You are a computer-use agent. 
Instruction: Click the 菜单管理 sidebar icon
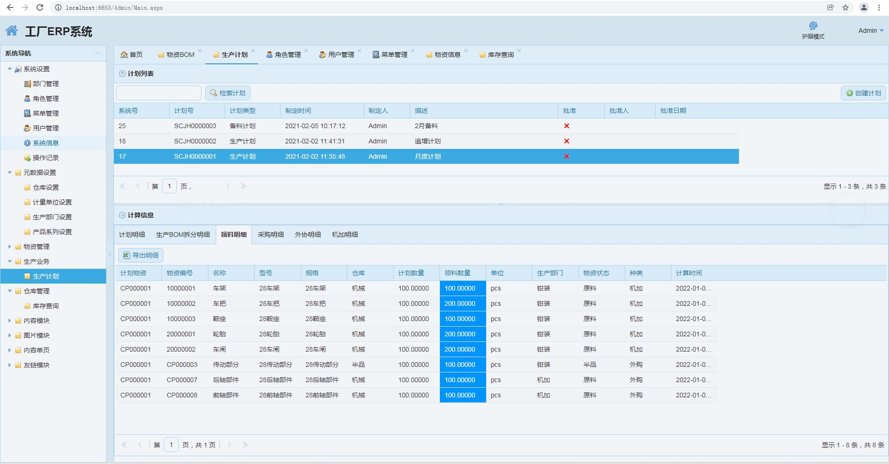[27, 113]
